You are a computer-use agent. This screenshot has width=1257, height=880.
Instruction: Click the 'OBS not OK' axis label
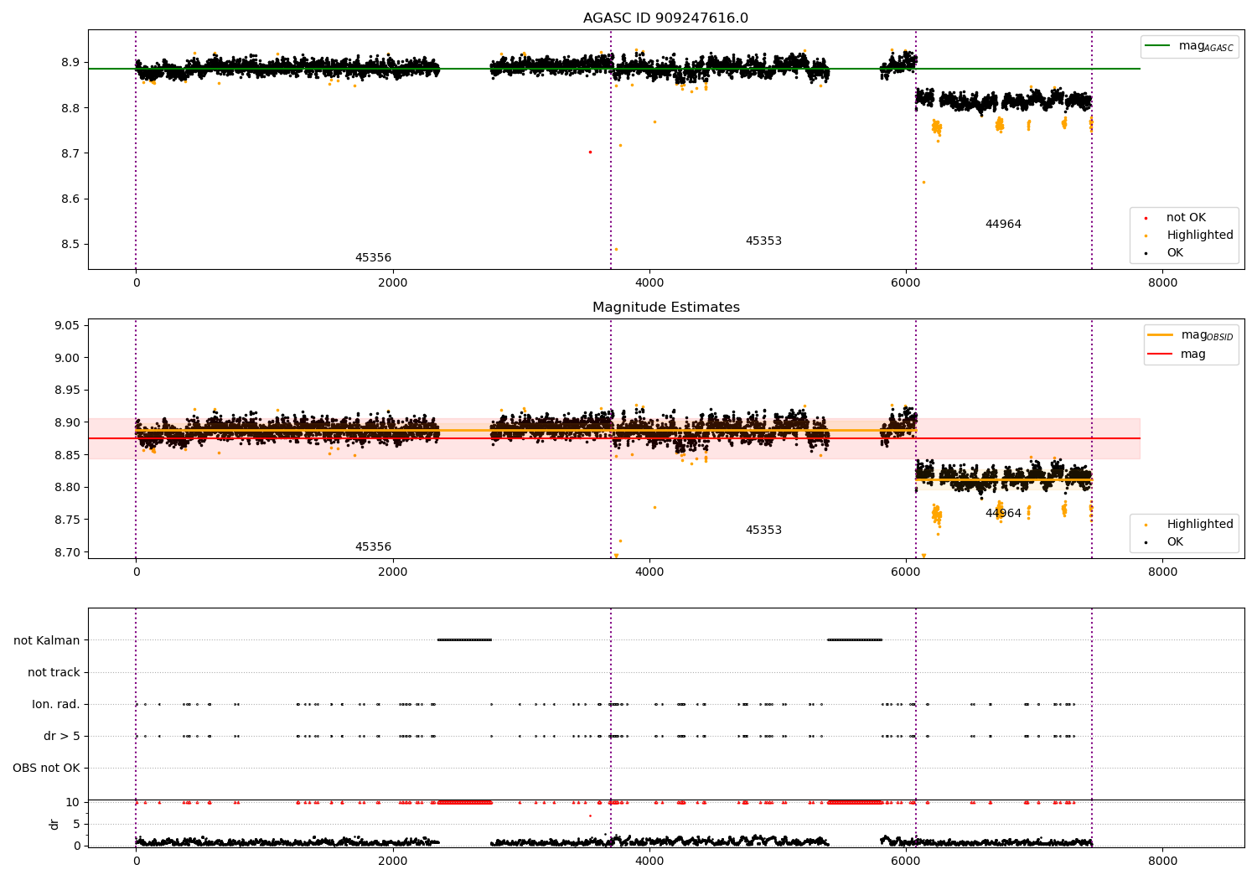(x=46, y=768)
